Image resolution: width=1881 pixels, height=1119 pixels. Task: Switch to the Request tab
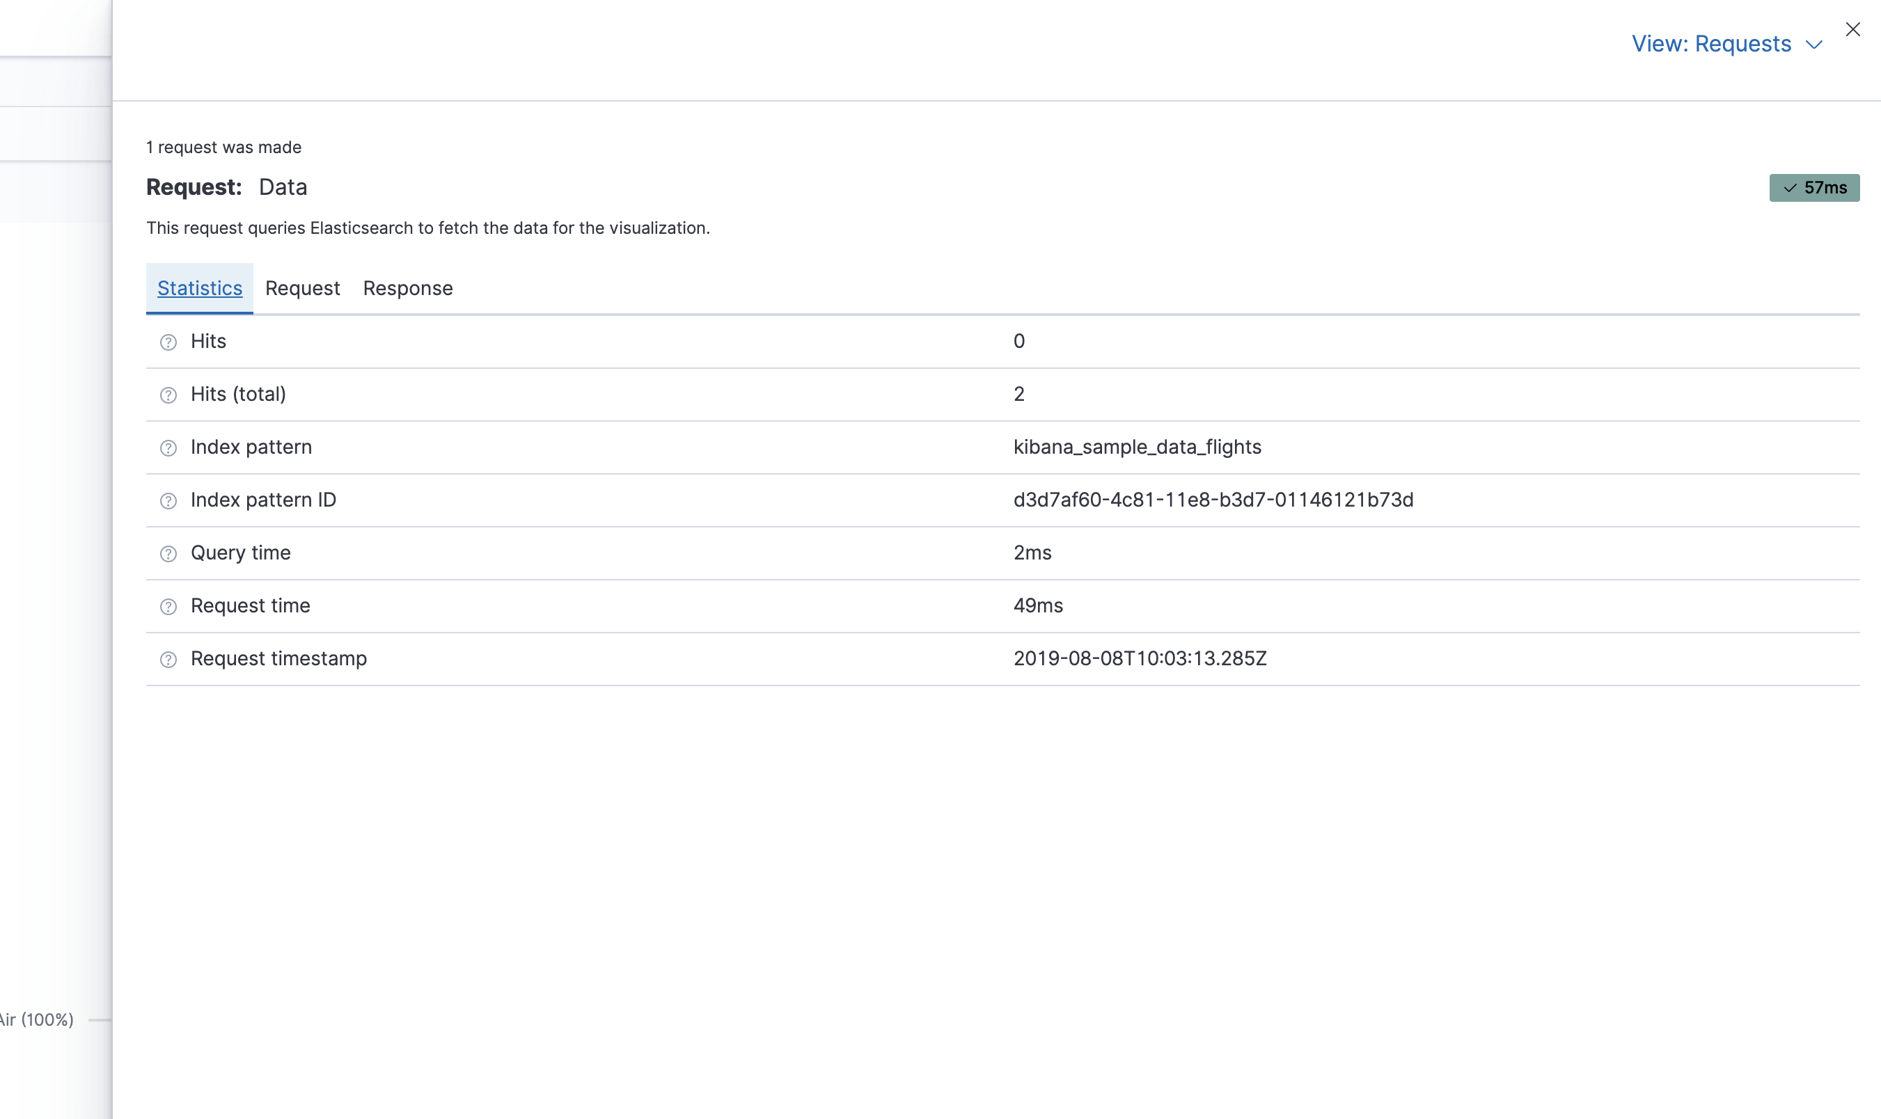point(302,288)
